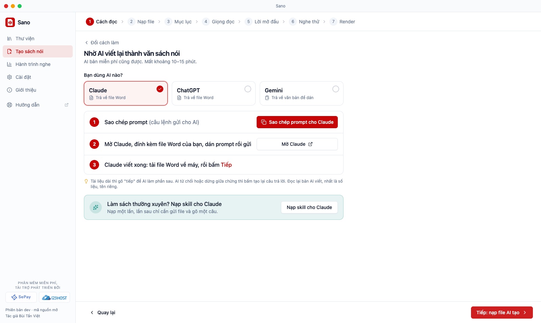The width and height of the screenshot is (541, 323).
Task: Pick the Gemini AI option
Action: tap(302, 93)
